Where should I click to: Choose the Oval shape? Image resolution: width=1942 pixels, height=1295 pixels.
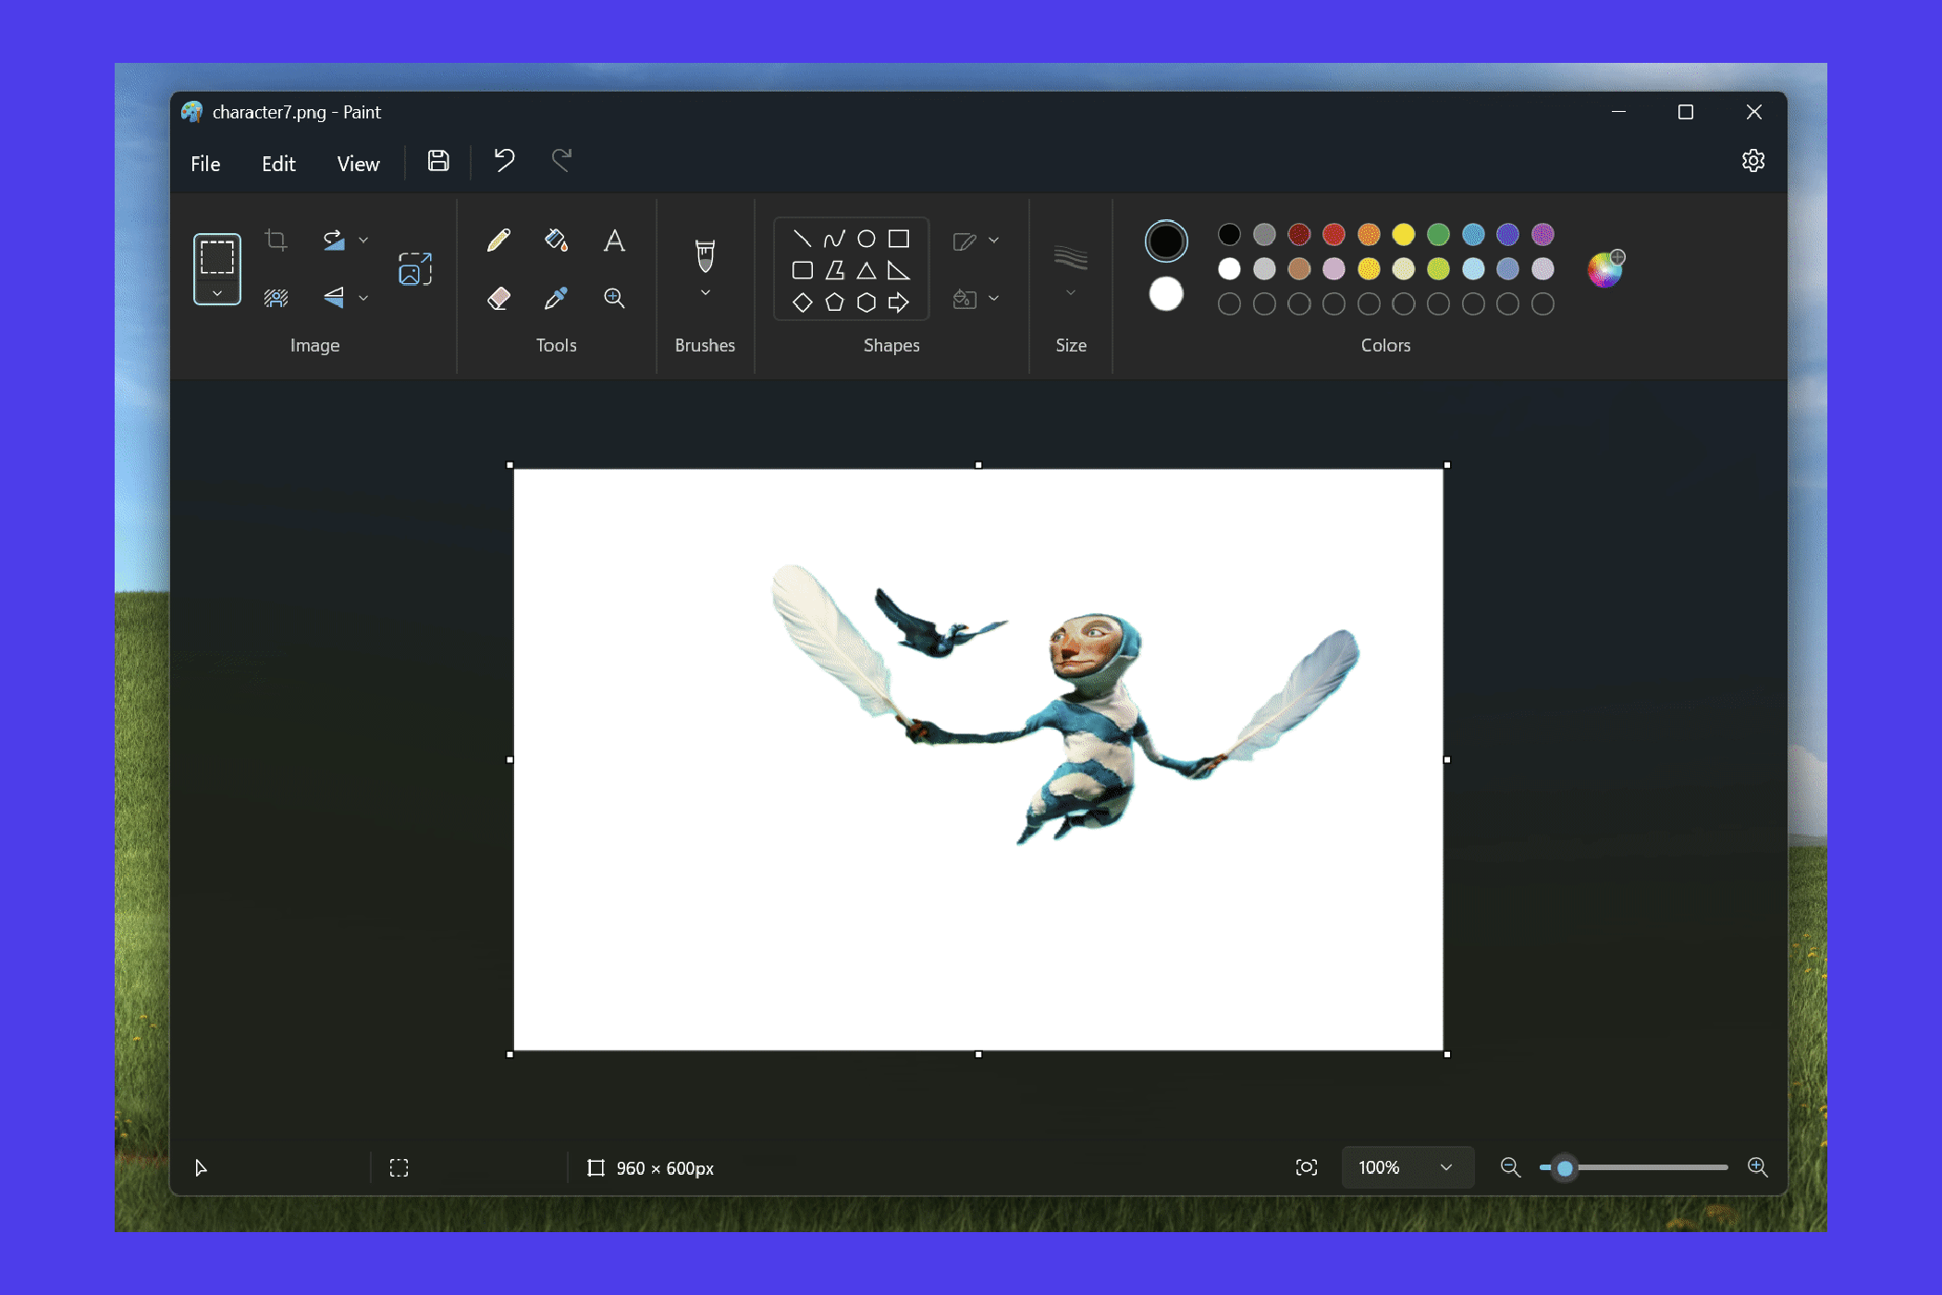pyautogui.click(x=867, y=239)
